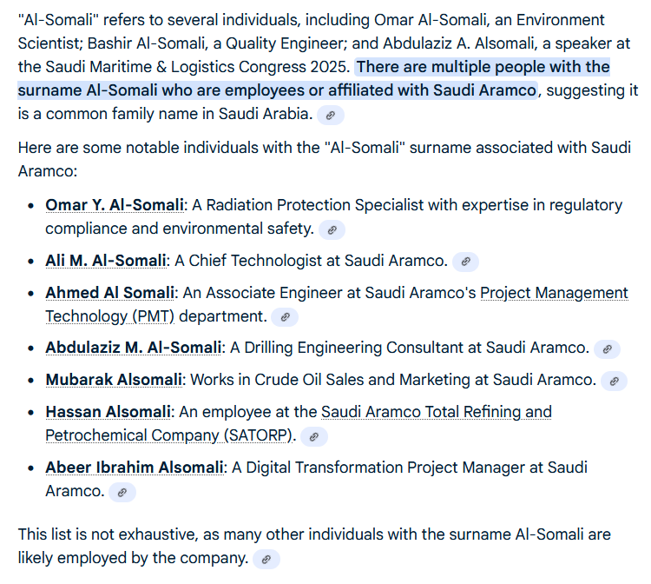The image size is (651, 584).
Task: Open link icon after Abeer Ibrahim Alsomali entry
Action: (x=122, y=492)
